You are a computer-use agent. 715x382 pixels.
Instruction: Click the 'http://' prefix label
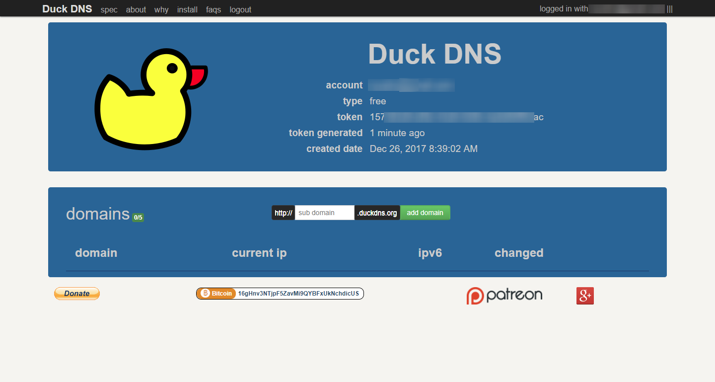pyautogui.click(x=284, y=213)
